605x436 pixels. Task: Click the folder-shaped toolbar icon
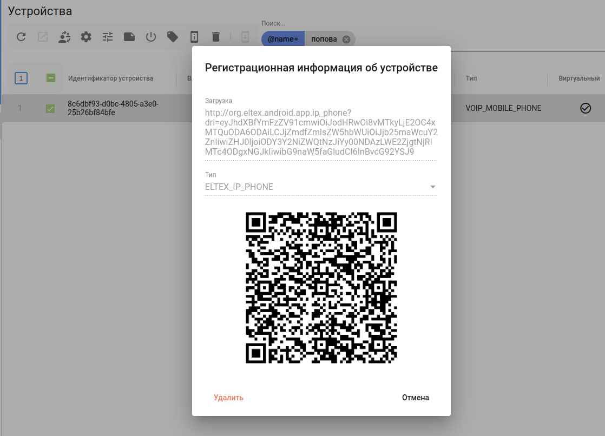[129, 37]
